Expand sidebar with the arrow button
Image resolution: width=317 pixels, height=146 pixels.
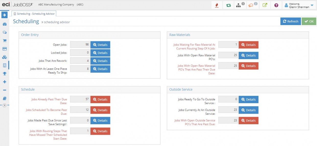(x=4, y=15)
